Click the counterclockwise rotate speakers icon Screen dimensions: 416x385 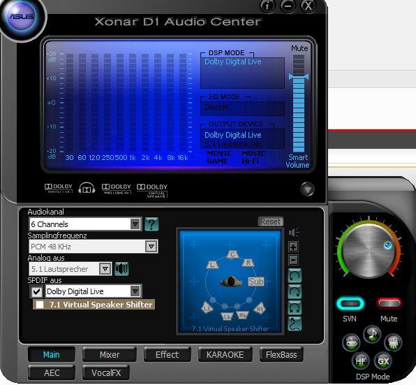point(295,276)
